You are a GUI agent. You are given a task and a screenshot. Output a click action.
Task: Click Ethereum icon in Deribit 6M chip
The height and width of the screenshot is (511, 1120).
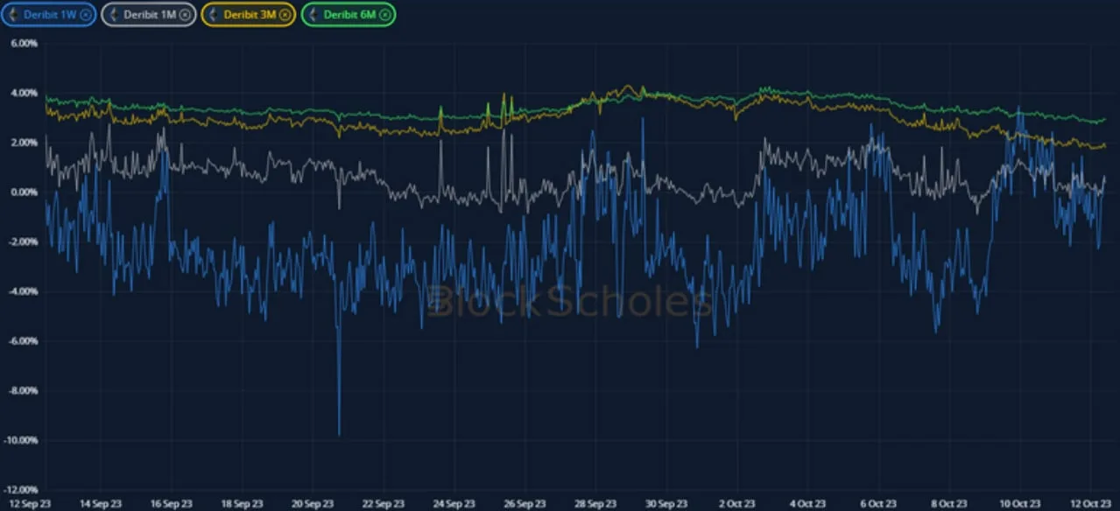point(313,15)
